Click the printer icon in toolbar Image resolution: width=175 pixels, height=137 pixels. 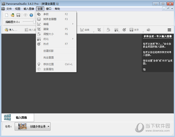pos(148,30)
